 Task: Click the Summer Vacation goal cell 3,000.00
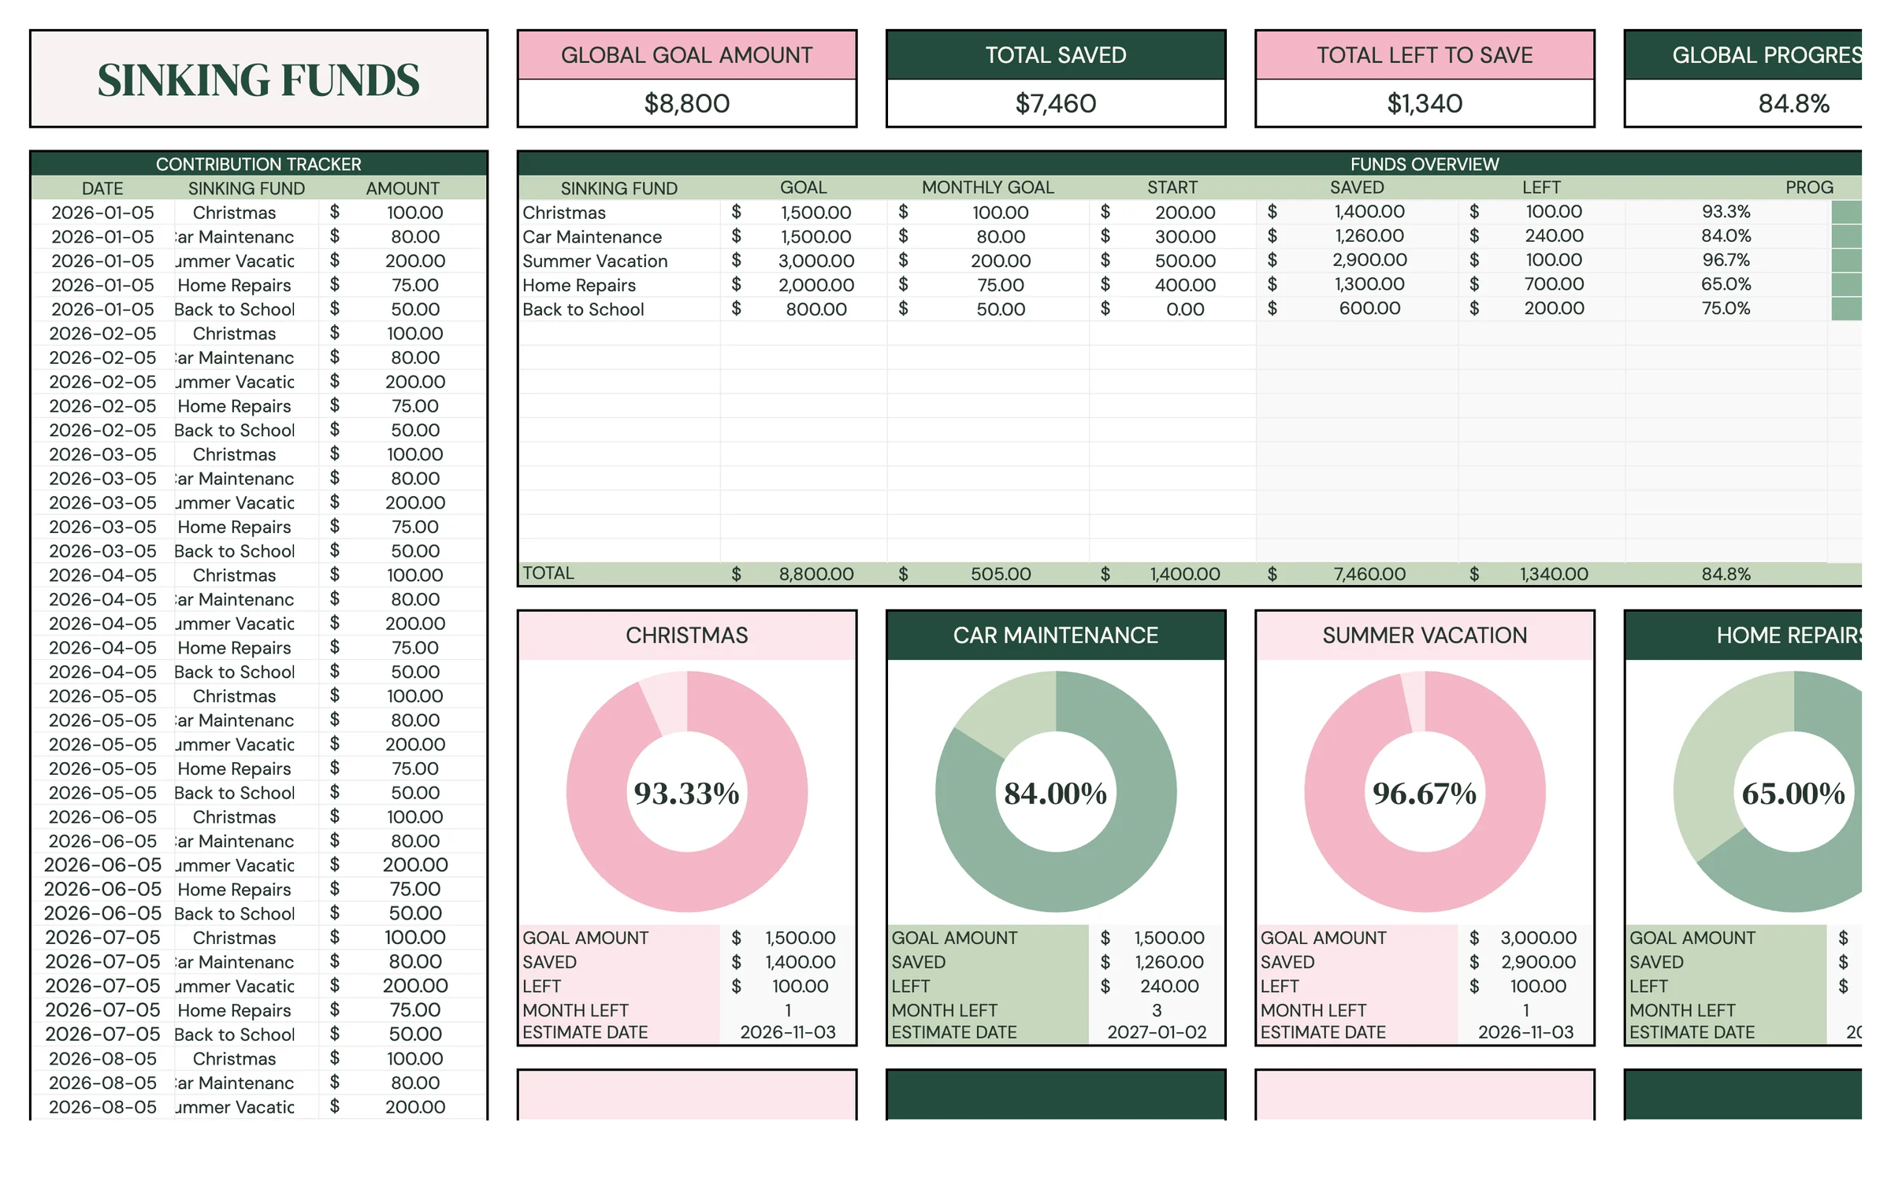(815, 261)
